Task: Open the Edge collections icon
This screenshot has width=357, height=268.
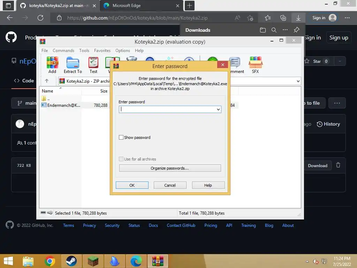Action: pyautogui.click(x=283, y=18)
